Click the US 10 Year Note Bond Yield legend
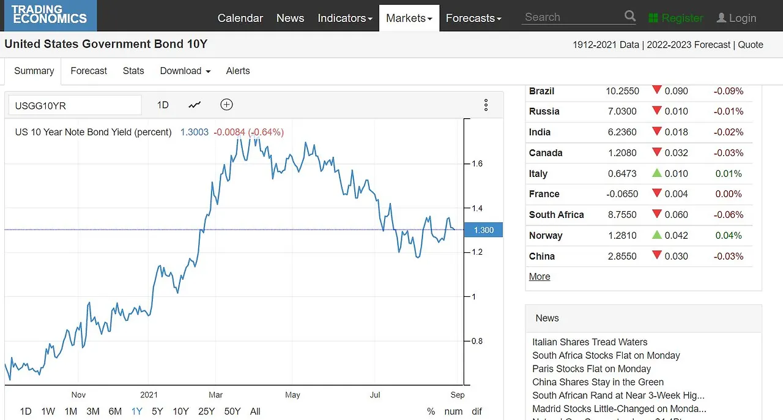 [x=93, y=132]
